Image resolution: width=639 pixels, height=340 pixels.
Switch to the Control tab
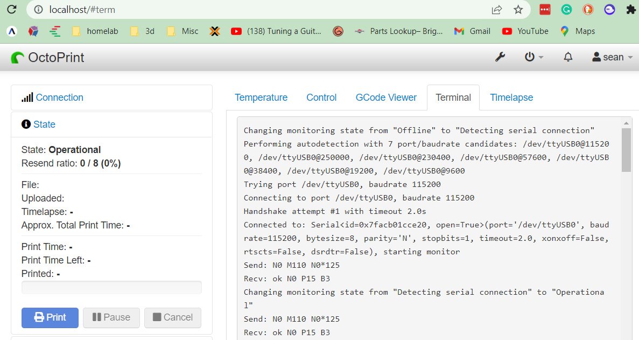coord(321,98)
